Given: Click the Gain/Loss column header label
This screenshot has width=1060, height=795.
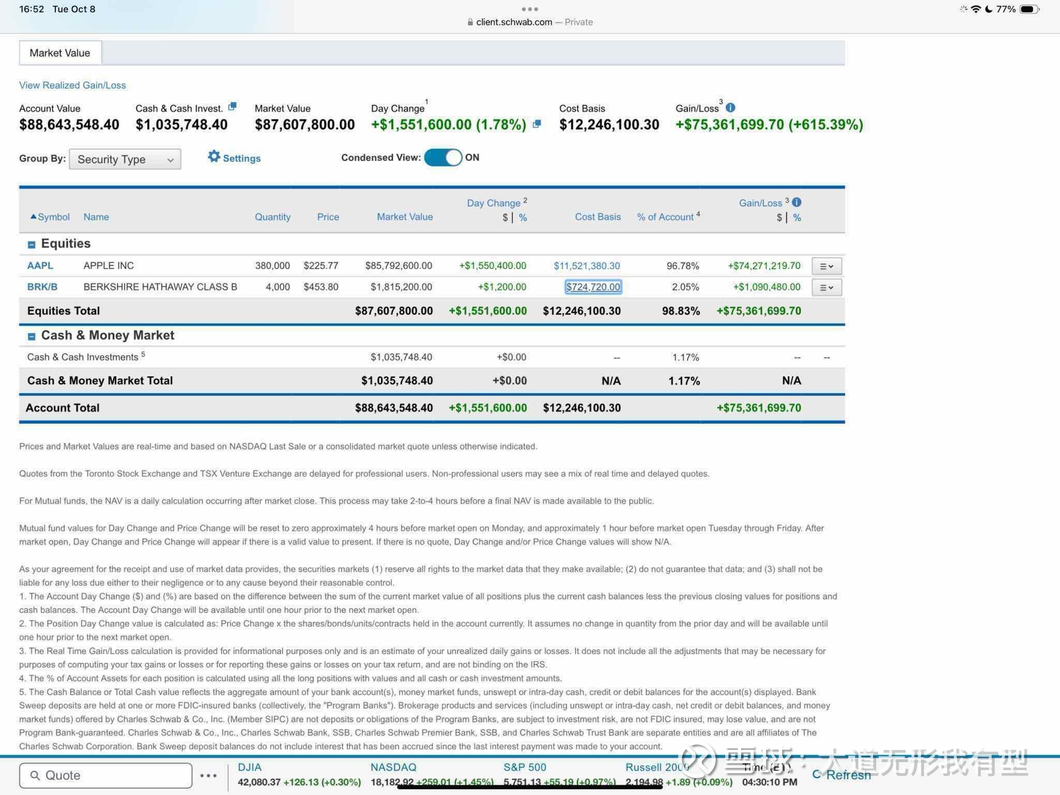Looking at the screenshot, I should 760,203.
